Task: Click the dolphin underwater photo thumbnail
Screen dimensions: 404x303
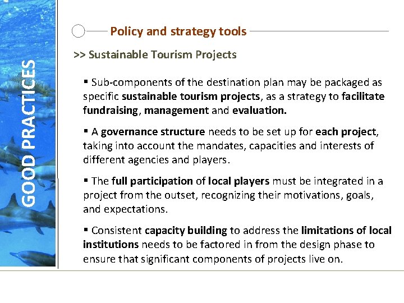Action: pyautogui.click(x=28, y=133)
